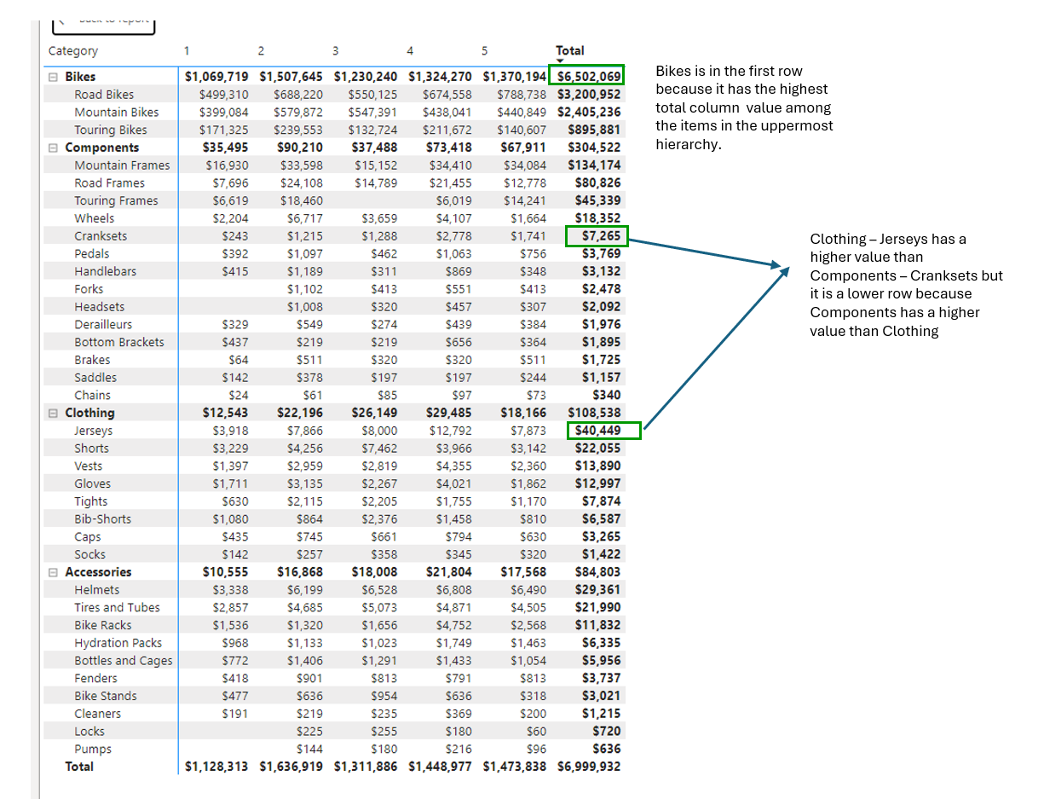Click Road Bikes total $3,200,952
This screenshot has height=799, width=1044.
tap(589, 95)
